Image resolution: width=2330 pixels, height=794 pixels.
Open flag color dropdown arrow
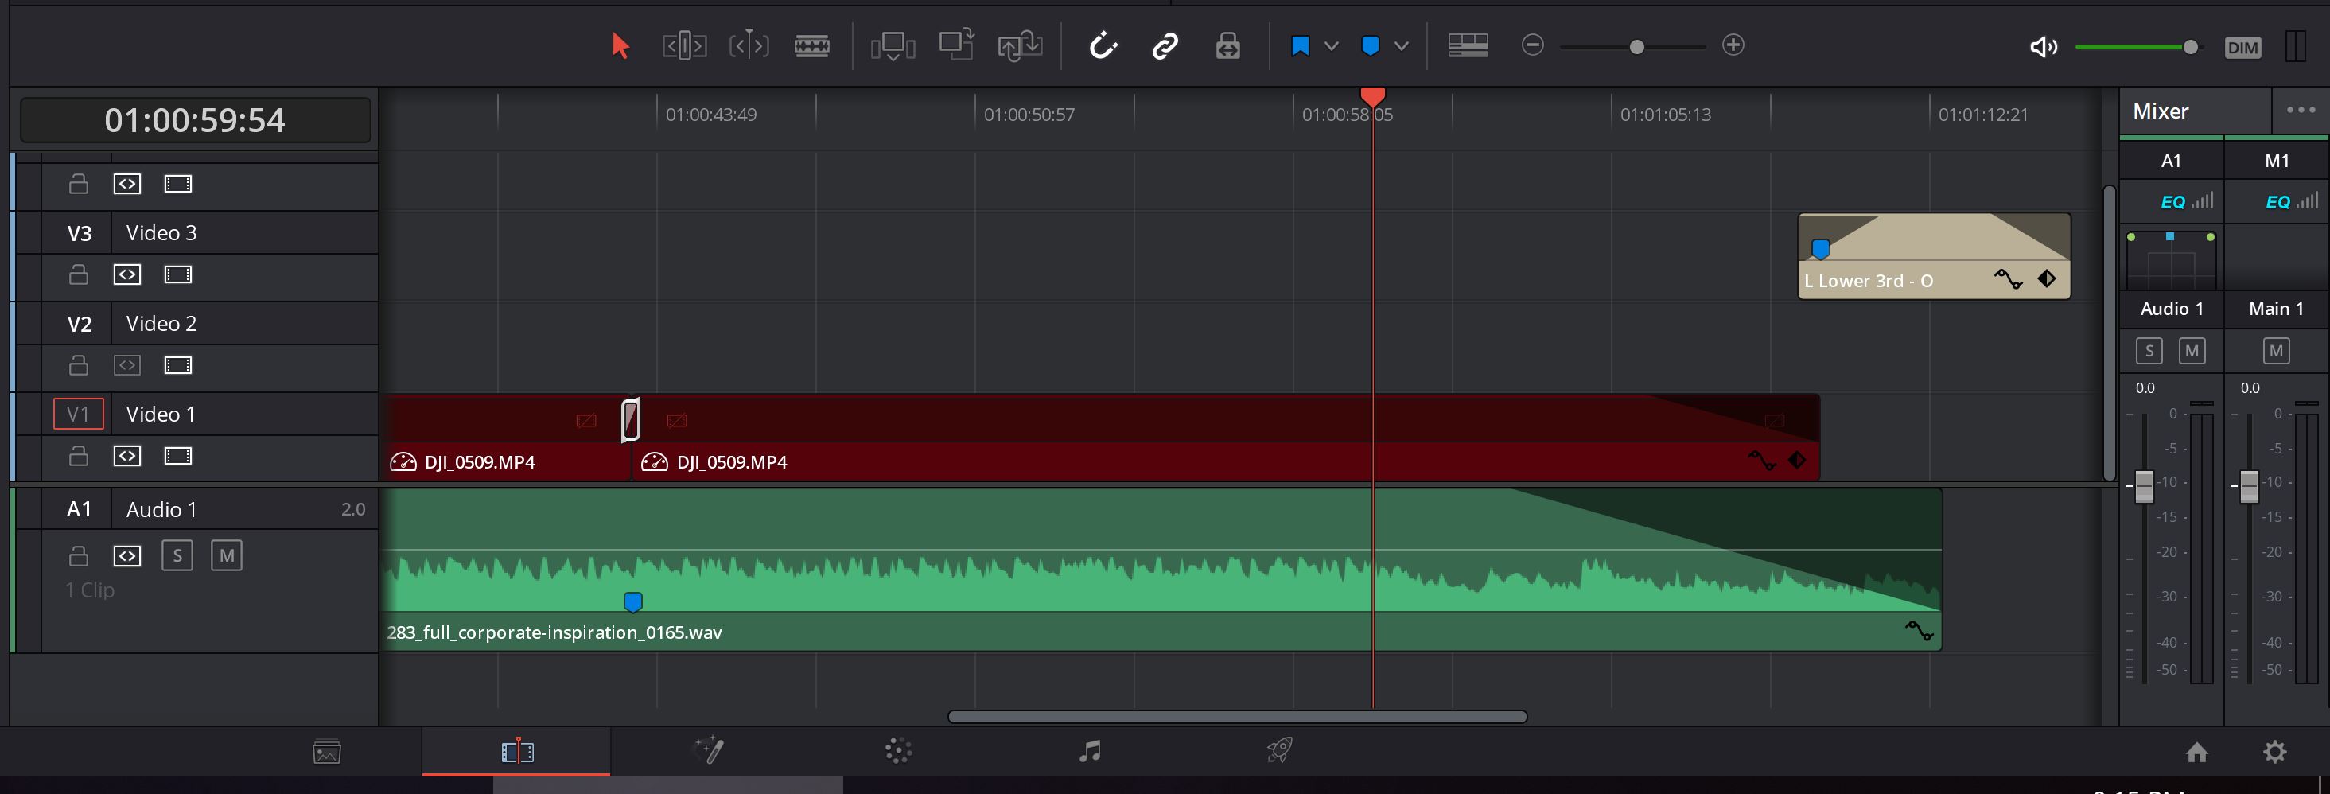[x=1332, y=45]
